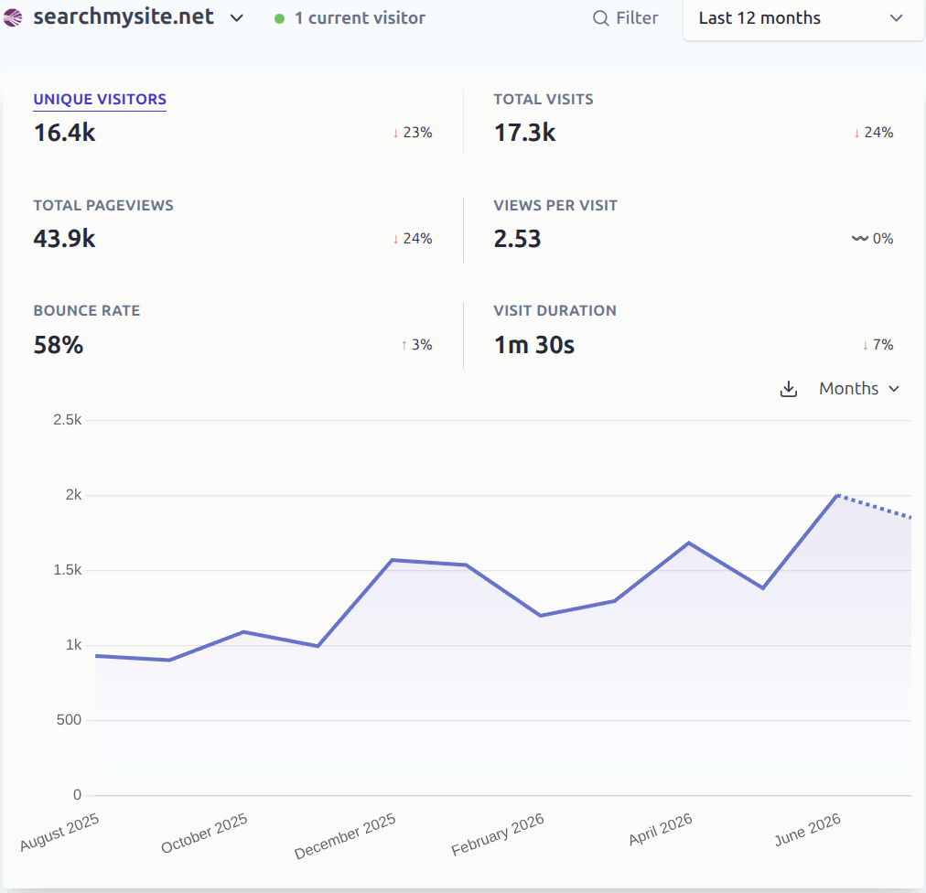The width and height of the screenshot is (926, 893).
Task: Click the 43.9k total pageviews value
Action: (x=64, y=239)
